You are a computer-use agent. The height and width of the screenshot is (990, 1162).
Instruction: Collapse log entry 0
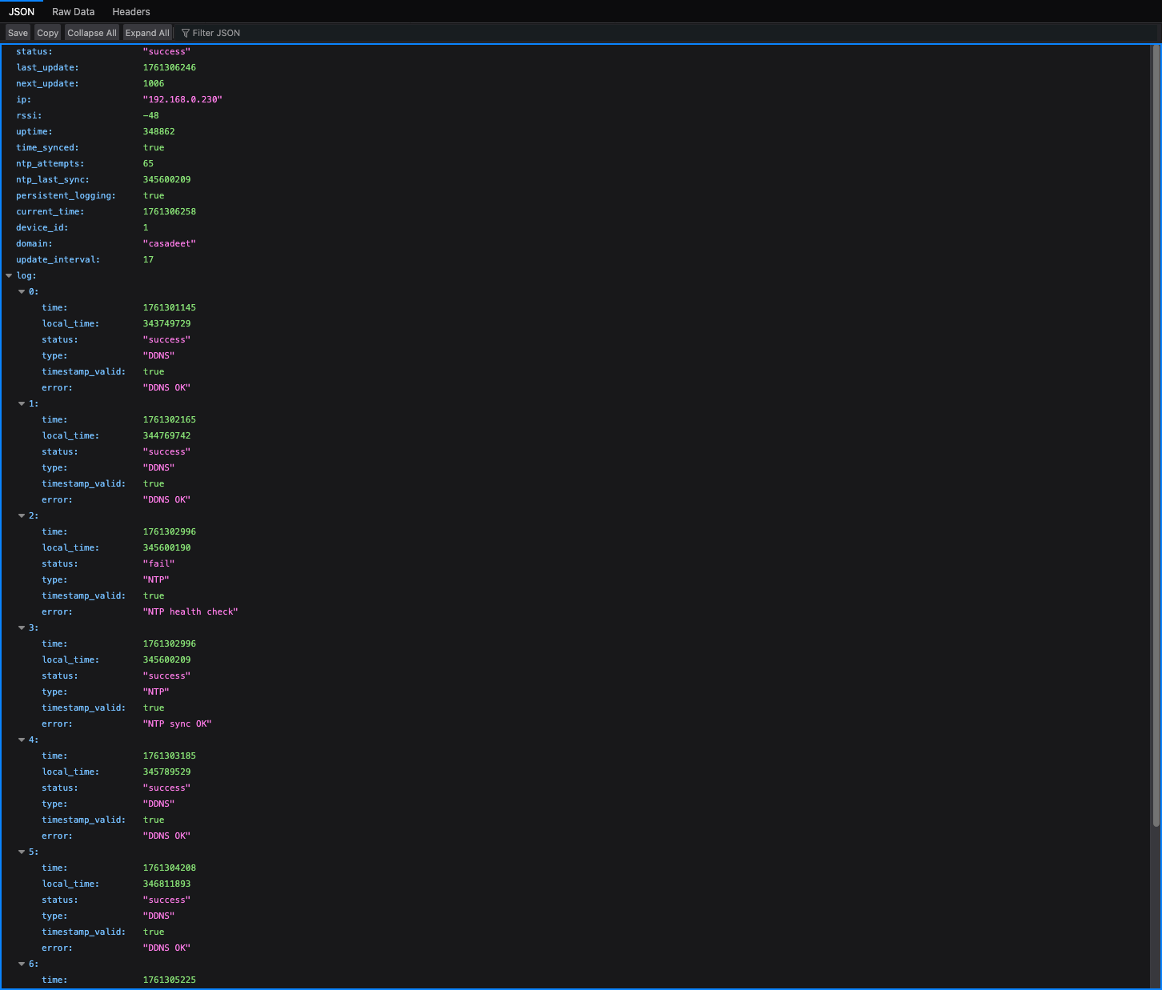pyautogui.click(x=22, y=291)
